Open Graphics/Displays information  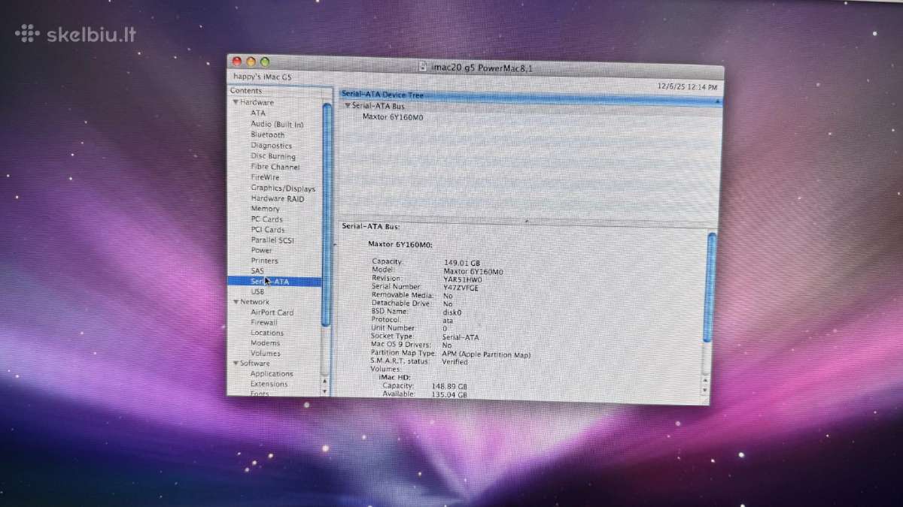(x=283, y=189)
